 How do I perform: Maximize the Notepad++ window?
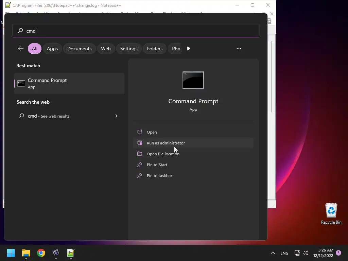[253, 5]
